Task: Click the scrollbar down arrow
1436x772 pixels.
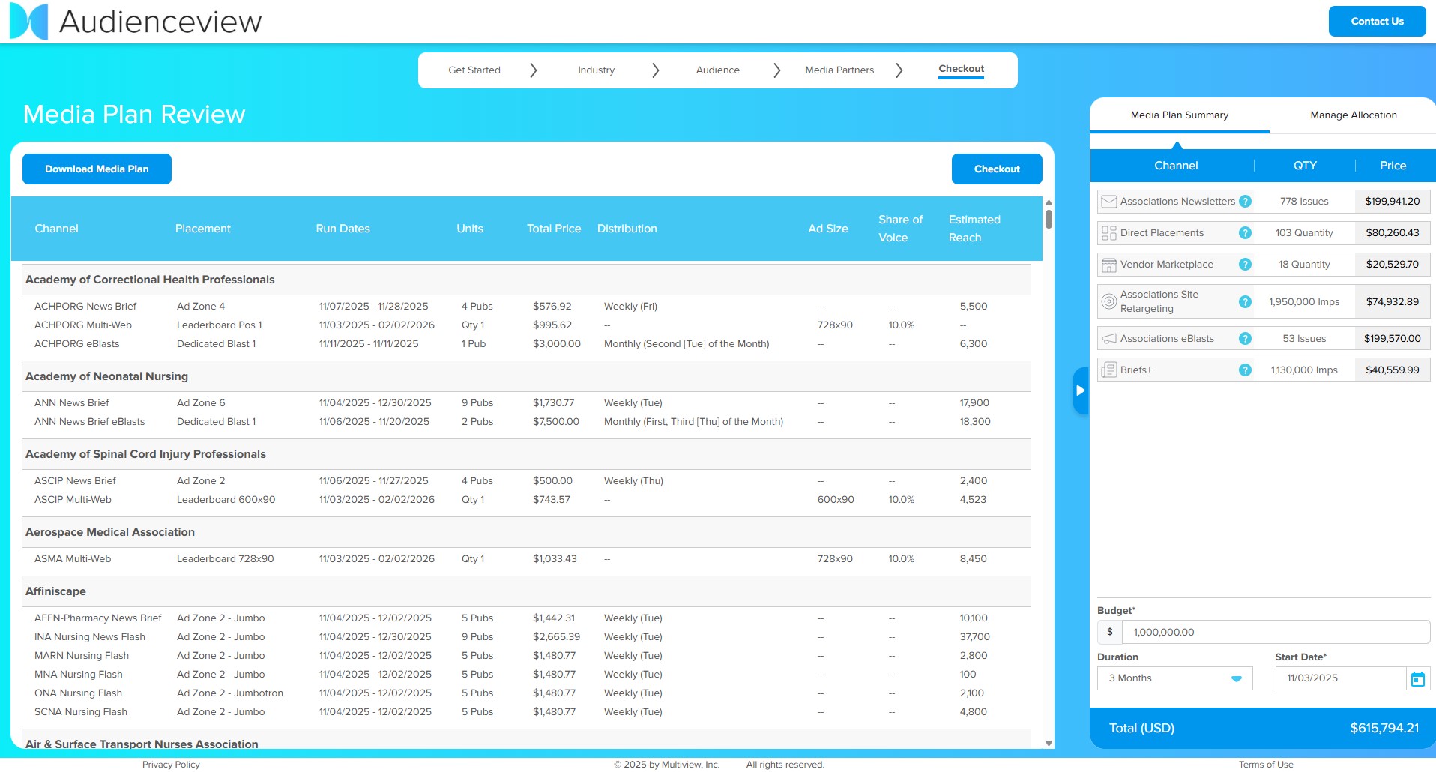Action: coord(1049,743)
